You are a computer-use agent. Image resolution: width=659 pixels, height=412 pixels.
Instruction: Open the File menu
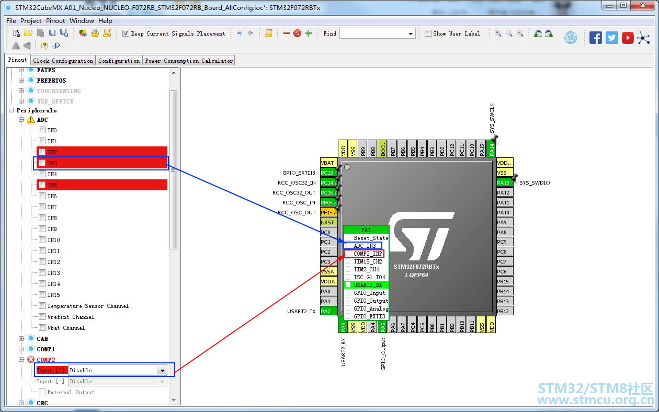11,21
